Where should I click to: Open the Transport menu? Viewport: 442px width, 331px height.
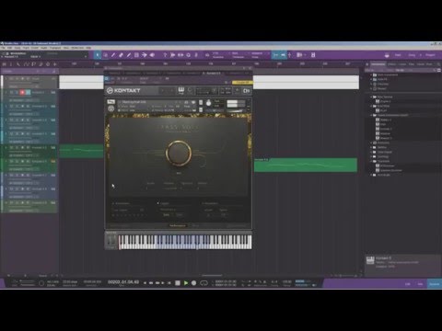[x=55, y=48]
